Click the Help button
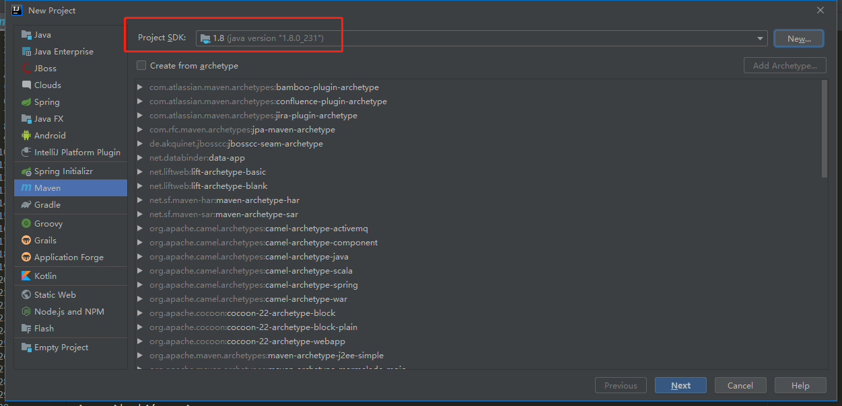The width and height of the screenshot is (842, 406). [x=800, y=386]
